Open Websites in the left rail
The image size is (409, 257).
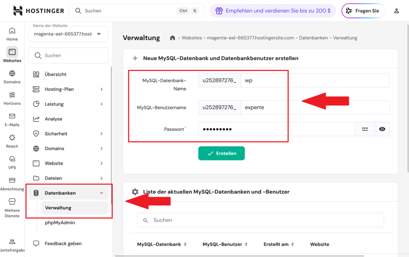tap(12, 55)
